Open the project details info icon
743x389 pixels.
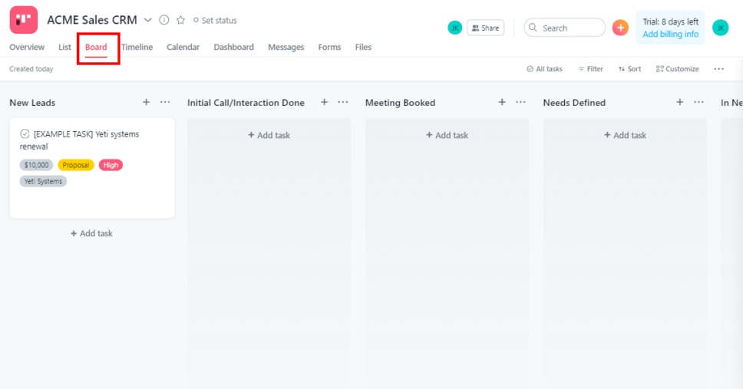[164, 20]
